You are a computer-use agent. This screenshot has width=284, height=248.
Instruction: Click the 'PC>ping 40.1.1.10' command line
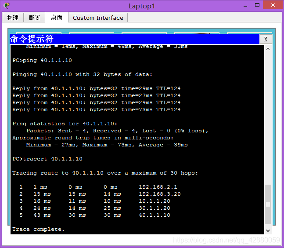coord(42,60)
